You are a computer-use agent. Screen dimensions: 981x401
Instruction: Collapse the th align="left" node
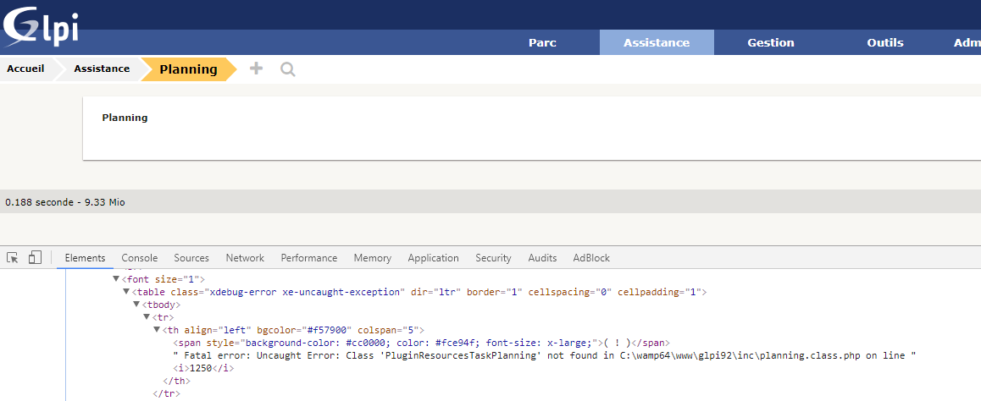[157, 330]
